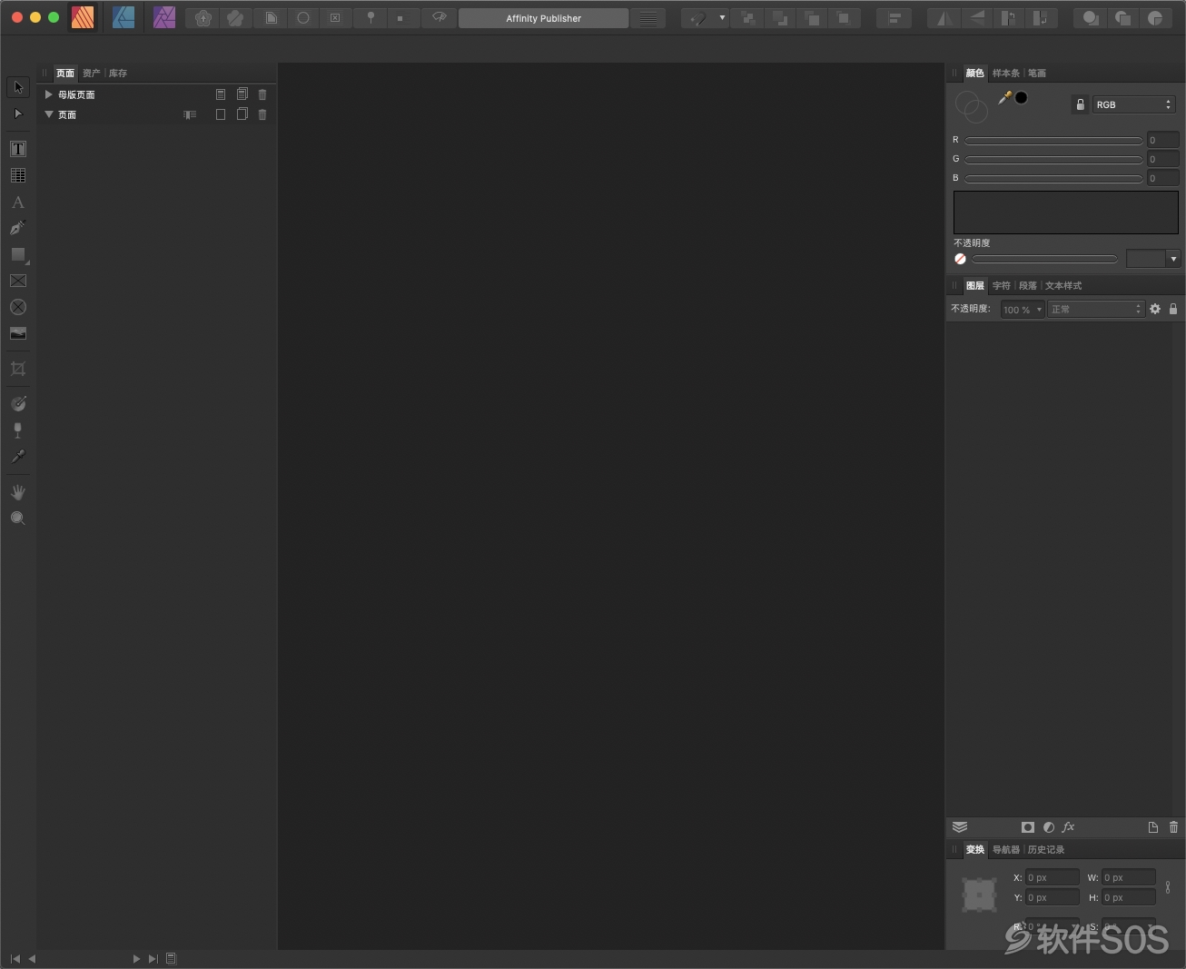This screenshot has height=969, width=1186.
Task: Open colour opacity value dropdown arrow
Action: coord(1173,259)
